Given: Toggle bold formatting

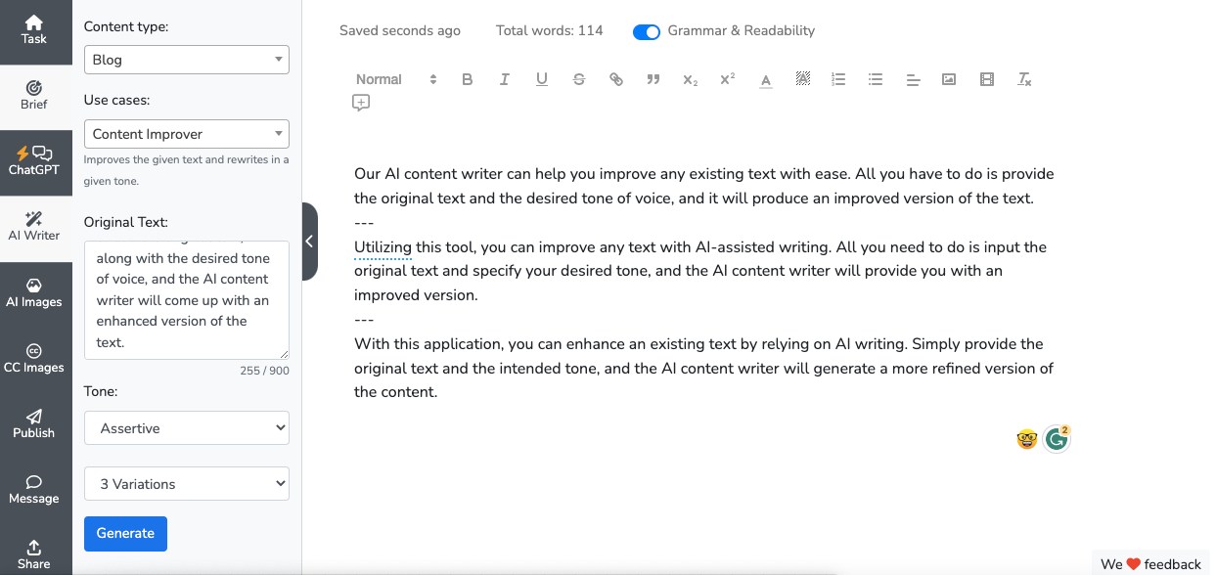Looking at the screenshot, I should click(x=468, y=80).
